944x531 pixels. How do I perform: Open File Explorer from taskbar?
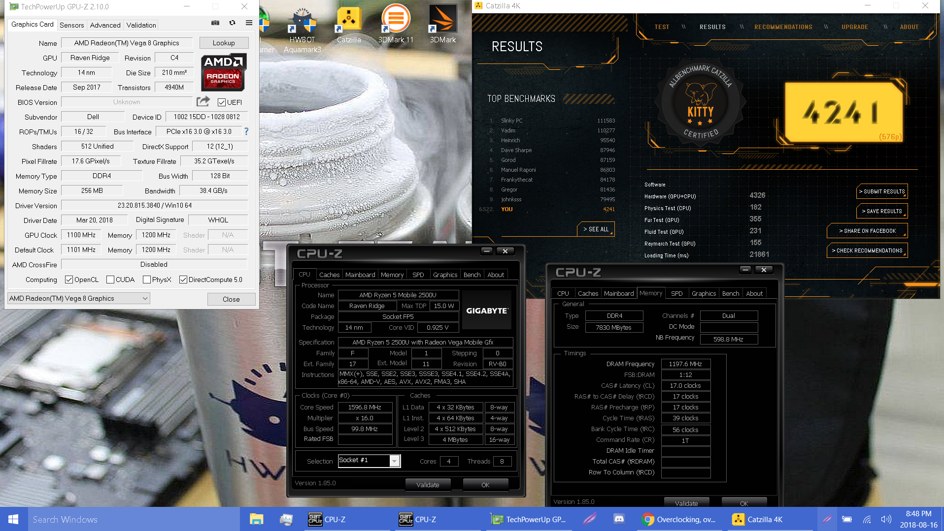coord(256,519)
